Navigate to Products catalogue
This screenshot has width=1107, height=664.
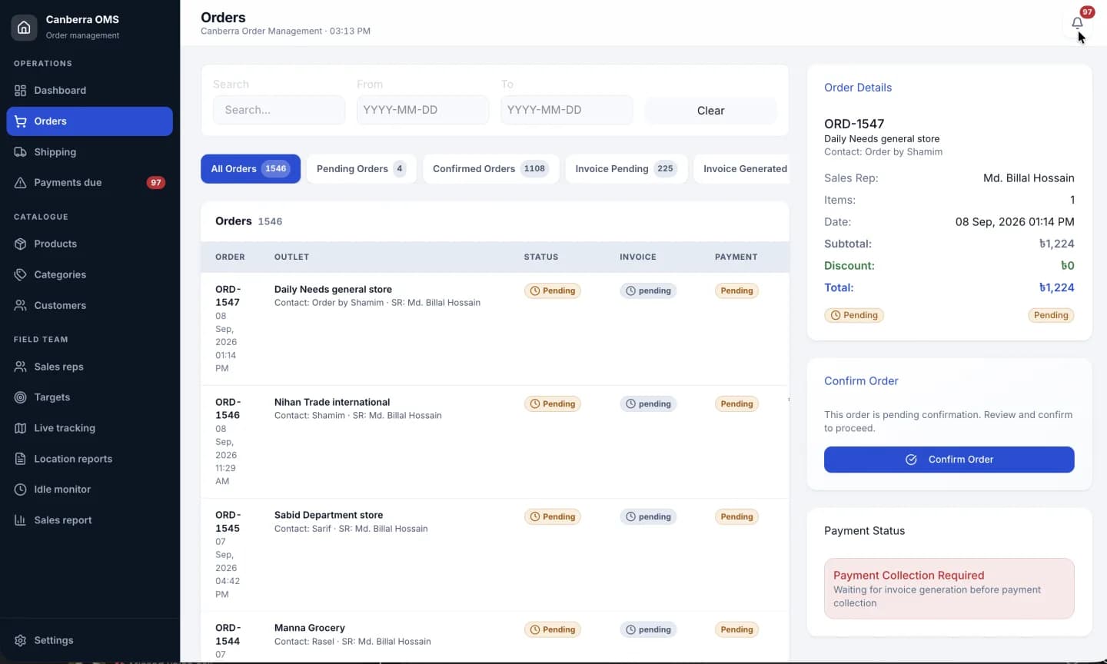click(90, 244)
